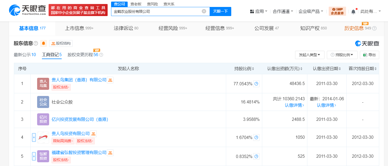The image size is (388, 166).
Task: Click the 天眼一下 search button
Action: pyautogui.click(x=220, y=11)
